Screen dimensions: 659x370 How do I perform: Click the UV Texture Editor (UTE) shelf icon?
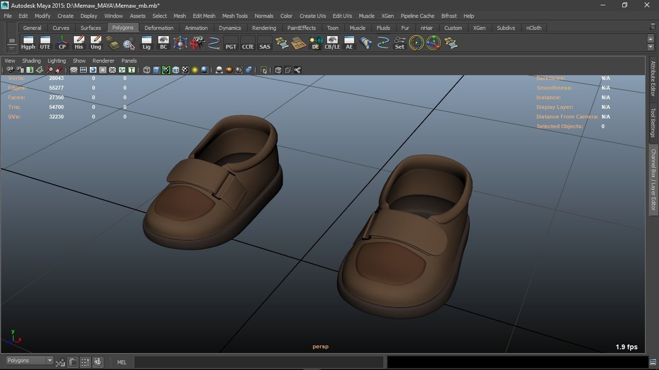pyautogui.click(x=45, y=43)
